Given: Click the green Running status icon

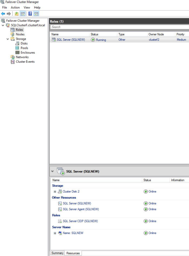Looking at the screenshot, I should click(93, 40).
